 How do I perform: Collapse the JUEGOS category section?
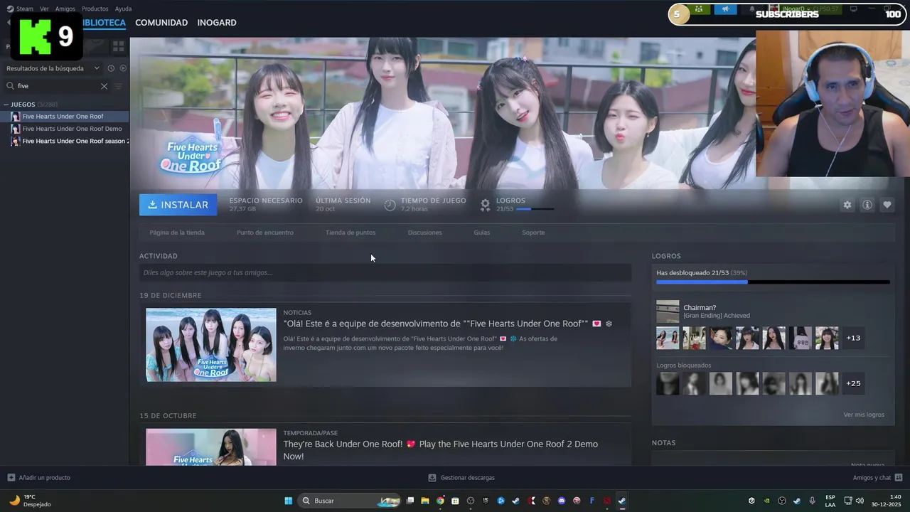pyautogui.click(x=6, y=105)
